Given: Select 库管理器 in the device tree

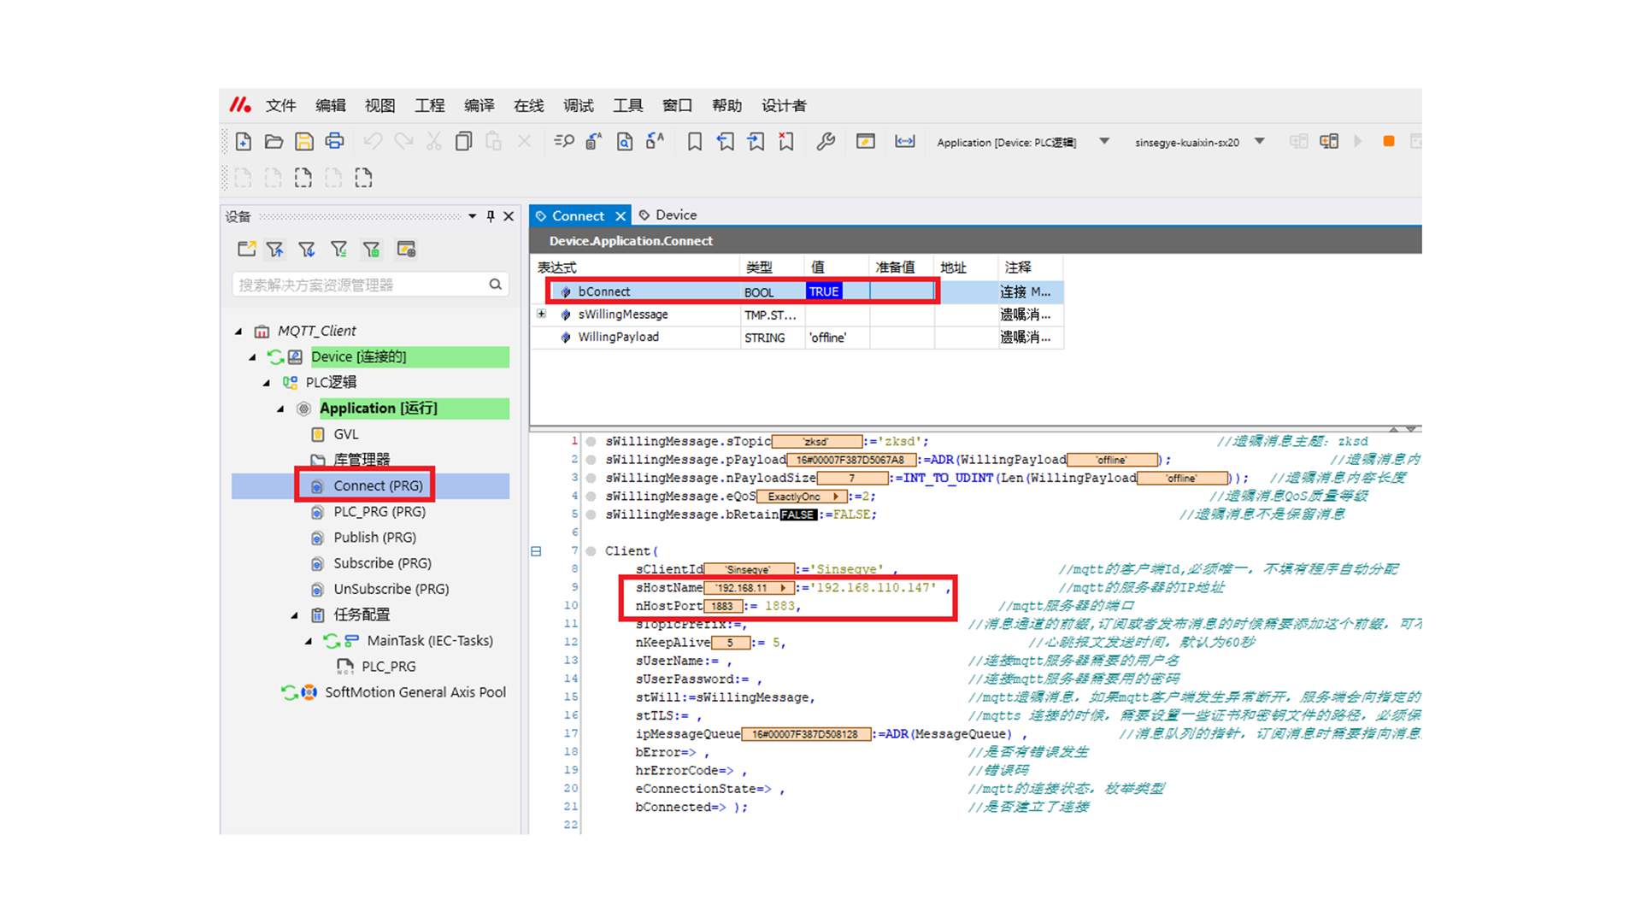Looking at the screenshot, I should (x=361, y=460).
